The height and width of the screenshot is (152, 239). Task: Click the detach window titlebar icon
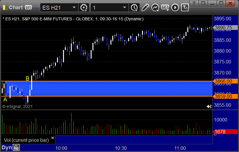[203, 3]
